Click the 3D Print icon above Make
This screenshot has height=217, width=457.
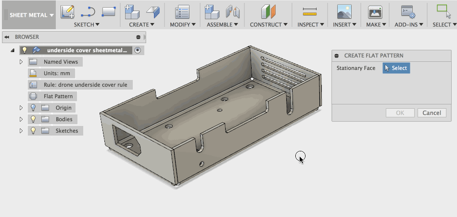(375, 11)
